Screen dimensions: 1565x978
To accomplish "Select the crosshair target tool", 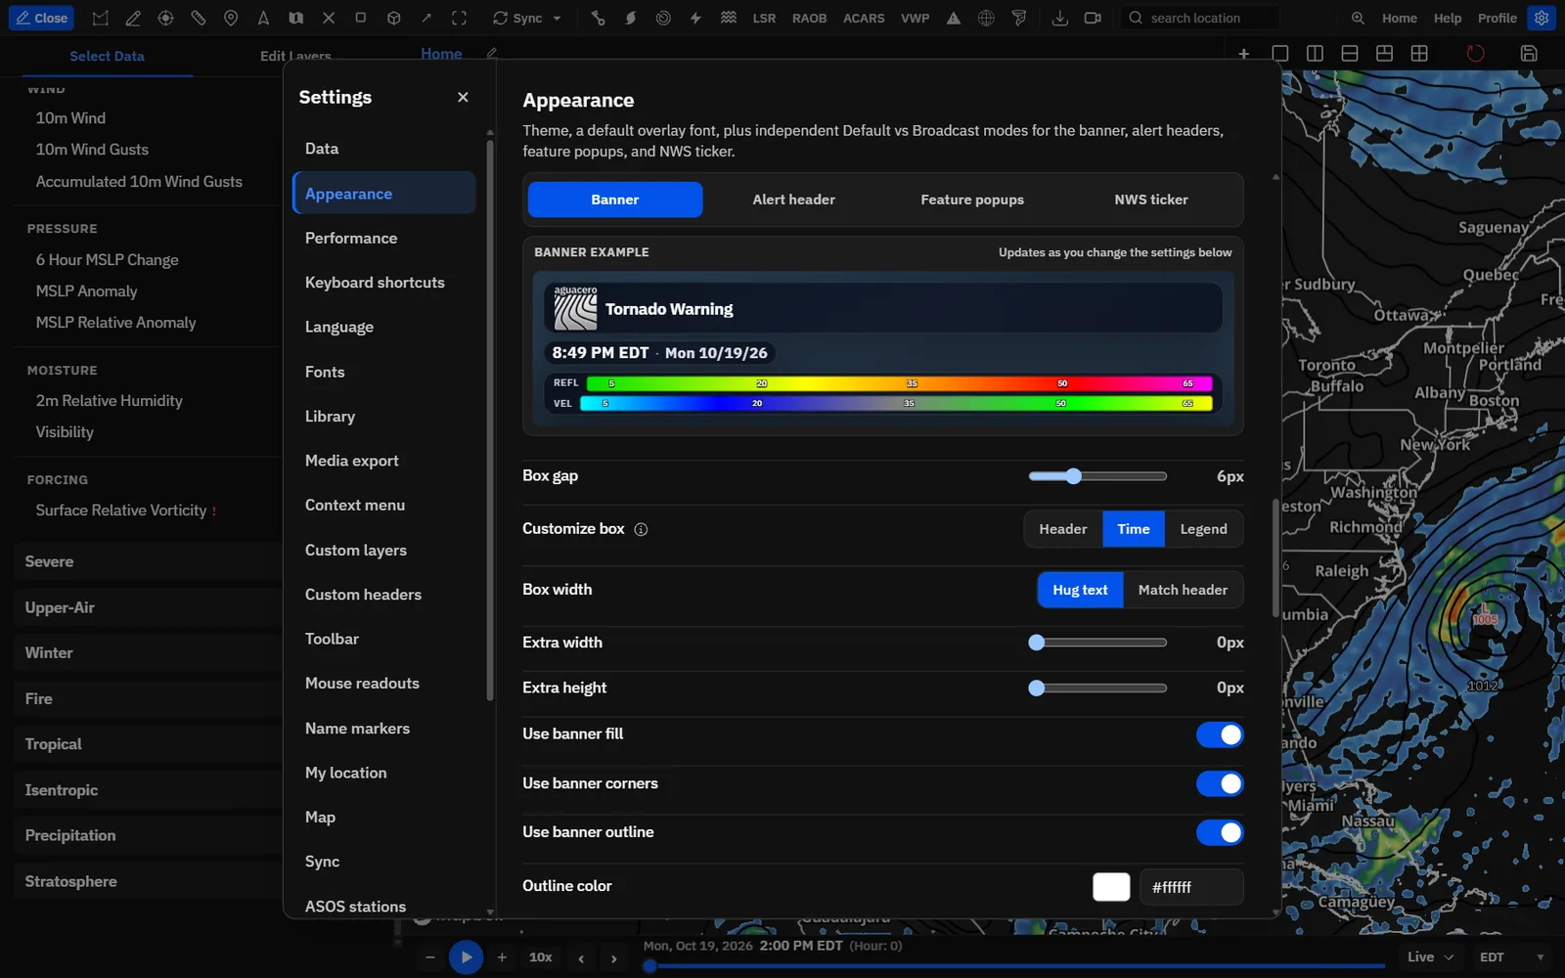I will [x=165, y=18].
